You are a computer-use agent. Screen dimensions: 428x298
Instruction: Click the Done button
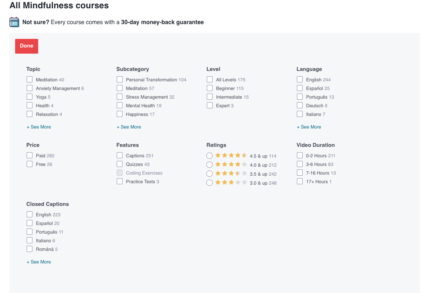26,46
